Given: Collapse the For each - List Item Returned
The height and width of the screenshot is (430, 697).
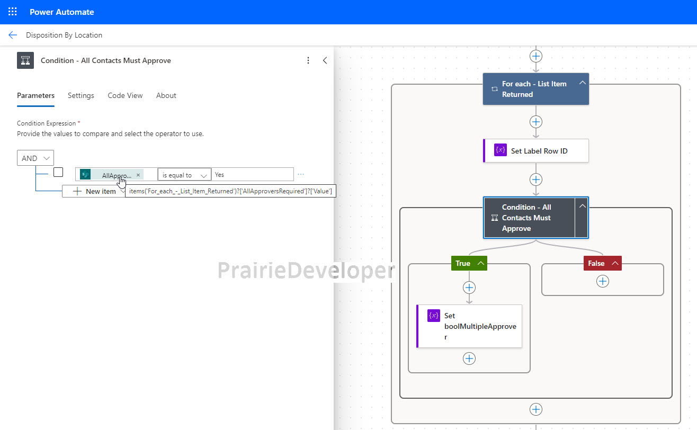Looking at the screenshot, I should [x=582, y=83].
